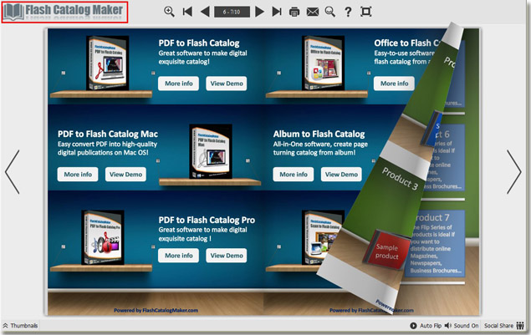Image resolution: width=531 pixels, height=335 pixels.
Task: Click the print icon
Action: pos(294,12)
